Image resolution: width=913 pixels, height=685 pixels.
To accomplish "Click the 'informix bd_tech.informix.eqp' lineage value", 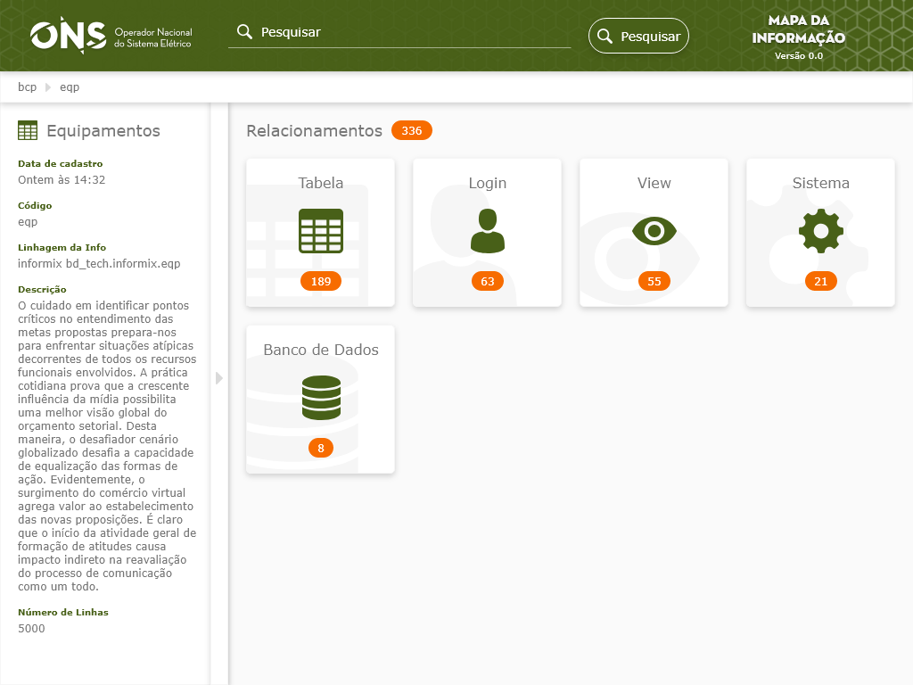I will click(99, 264).
